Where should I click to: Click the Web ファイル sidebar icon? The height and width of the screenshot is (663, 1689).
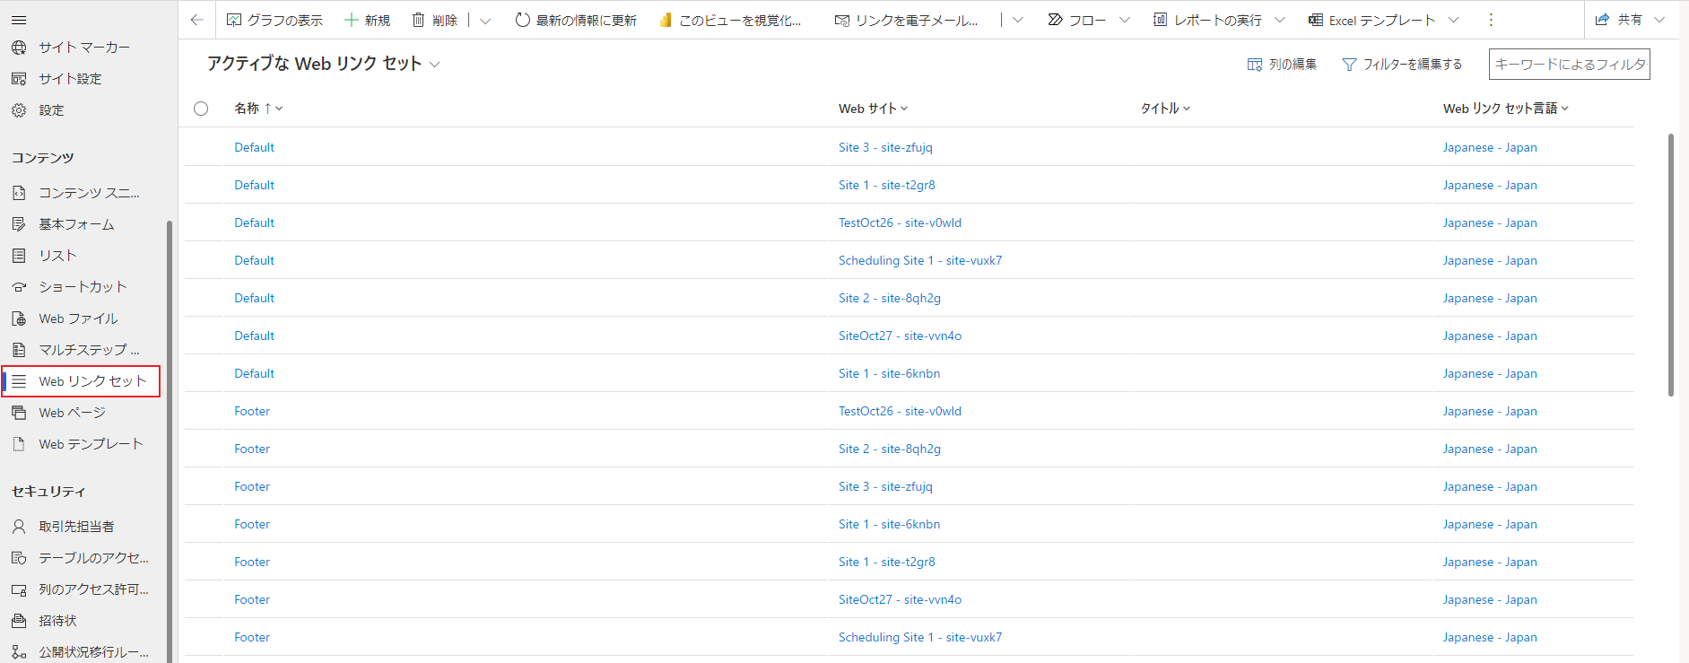point(19,318)
